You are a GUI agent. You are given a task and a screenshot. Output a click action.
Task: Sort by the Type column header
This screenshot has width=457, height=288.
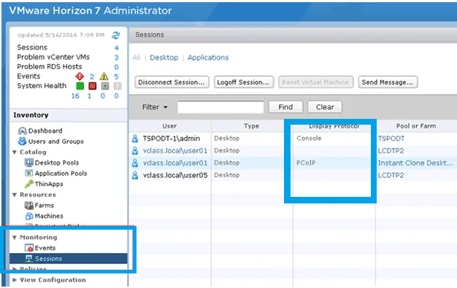tap(252, 126)
